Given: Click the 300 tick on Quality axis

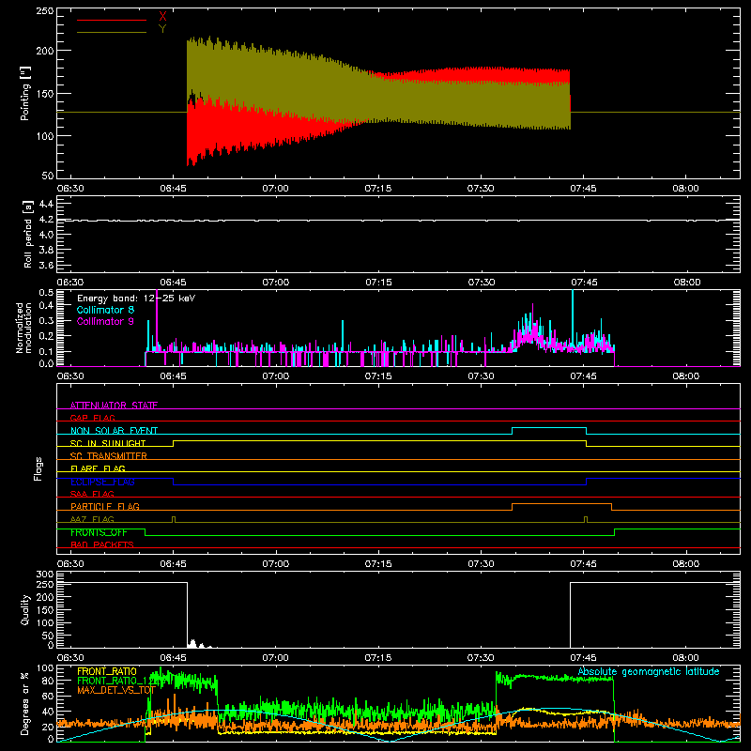Looking at the screenshot, I should tap(45, 575).
